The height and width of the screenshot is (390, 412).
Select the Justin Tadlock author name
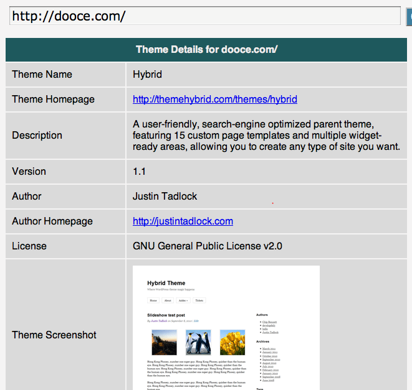click(165, 197)
